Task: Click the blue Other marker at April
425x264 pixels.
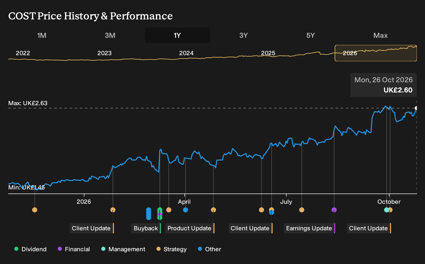Action: coord(186,210)
